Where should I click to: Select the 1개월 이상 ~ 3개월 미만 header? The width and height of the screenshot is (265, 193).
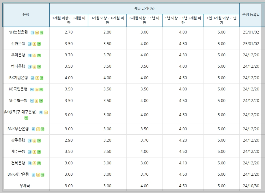[69, 20]
